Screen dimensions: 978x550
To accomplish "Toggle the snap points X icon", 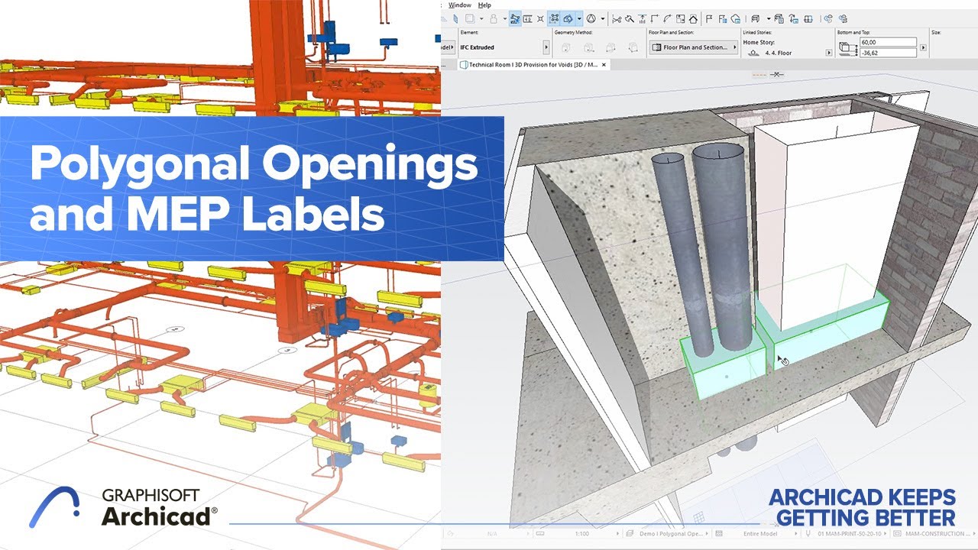I will (540, 18).
